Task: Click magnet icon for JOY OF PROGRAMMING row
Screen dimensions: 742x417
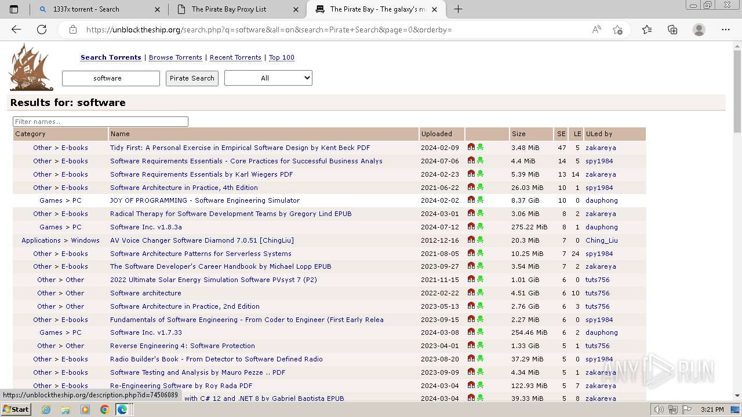Action: [x=471, y=200]
